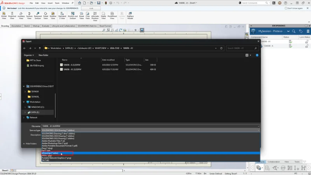The width and height of the screenshot is (311, 175).
Task: Open the PPT to Share folder
Action: (x=35, y=60)
